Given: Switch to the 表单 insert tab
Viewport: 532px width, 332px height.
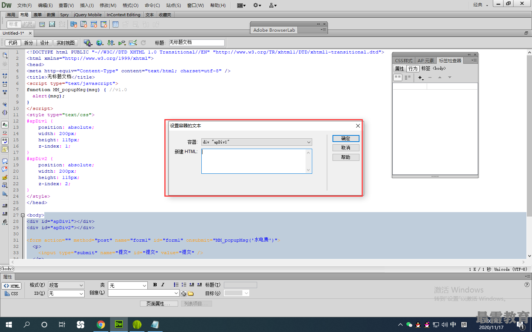Looking at the screenshot, I should [38, 15].
